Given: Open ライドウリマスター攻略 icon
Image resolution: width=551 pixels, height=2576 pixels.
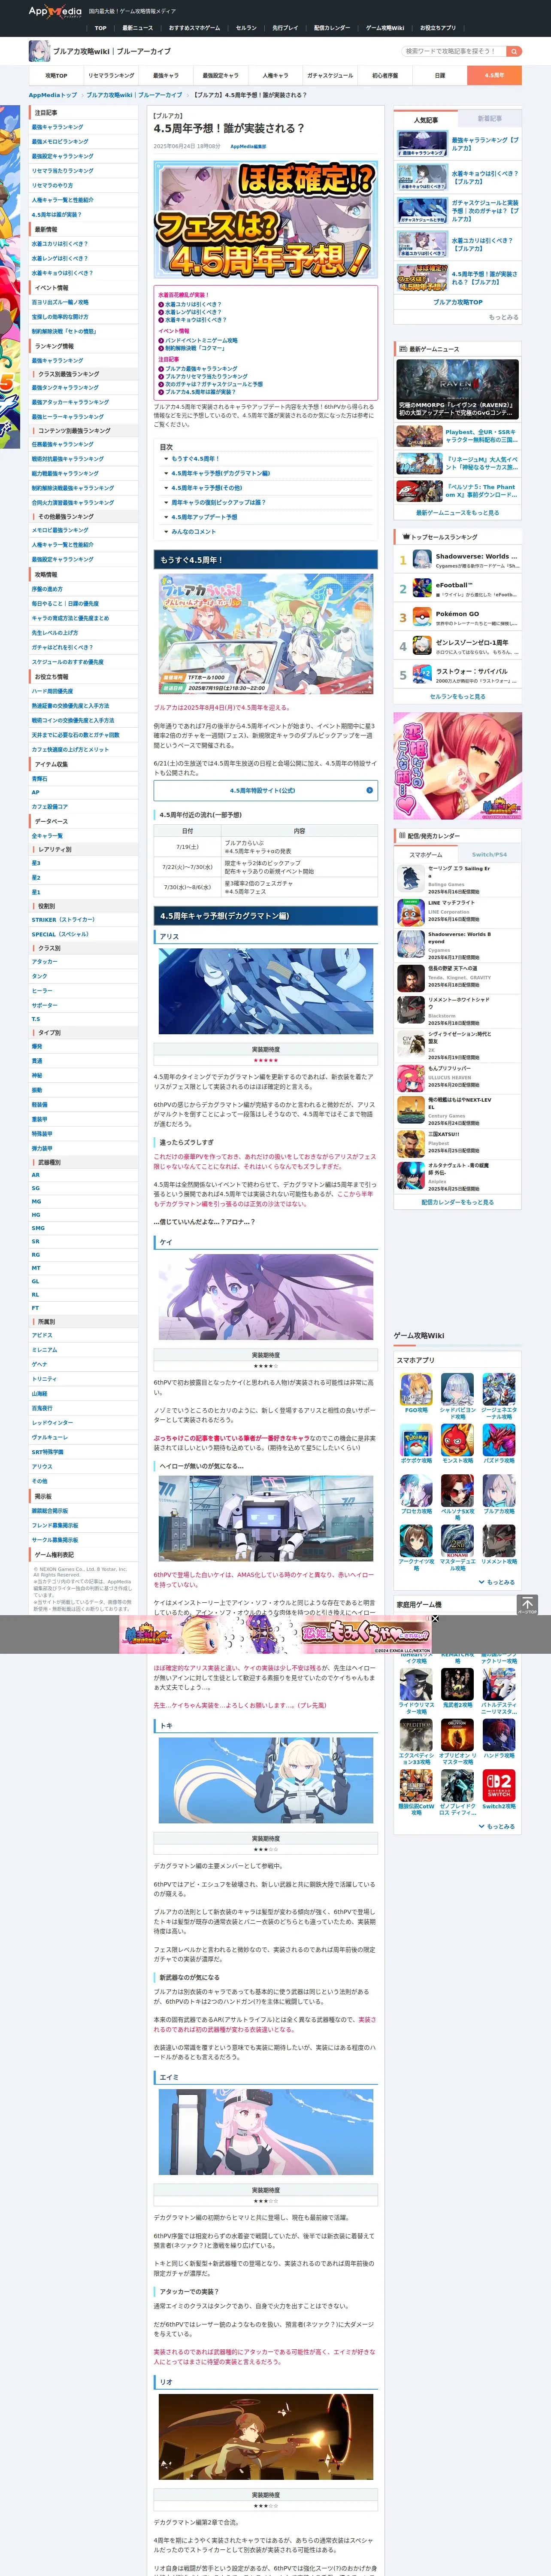Looking at the screenshot, I should [x=416, y=1684].
